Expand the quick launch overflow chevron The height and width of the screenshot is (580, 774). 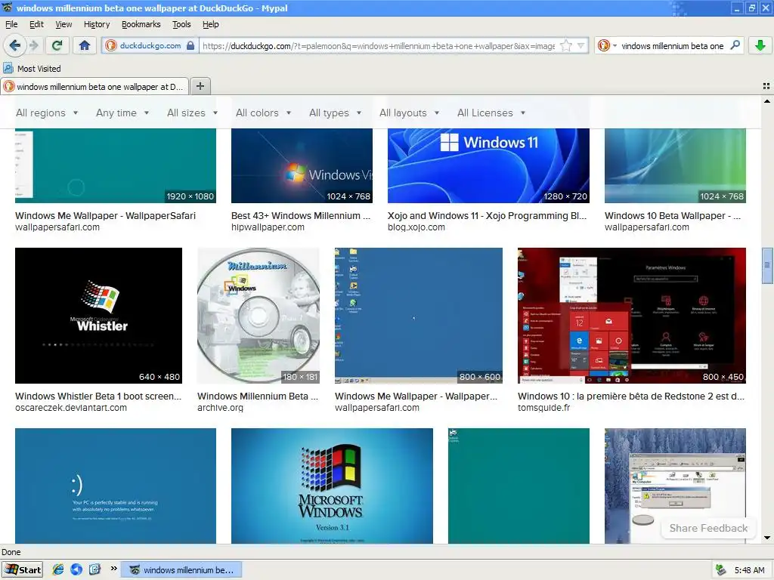click(x=113, y=569)
